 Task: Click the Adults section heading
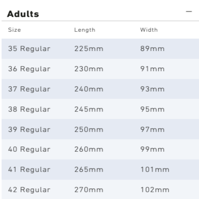pyautogui.click(x=23, y=14)
